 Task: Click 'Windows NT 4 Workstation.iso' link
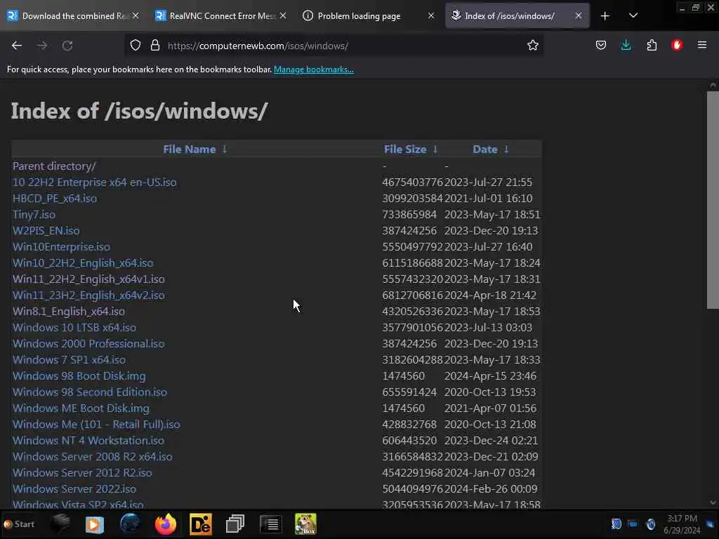point(88,441)
